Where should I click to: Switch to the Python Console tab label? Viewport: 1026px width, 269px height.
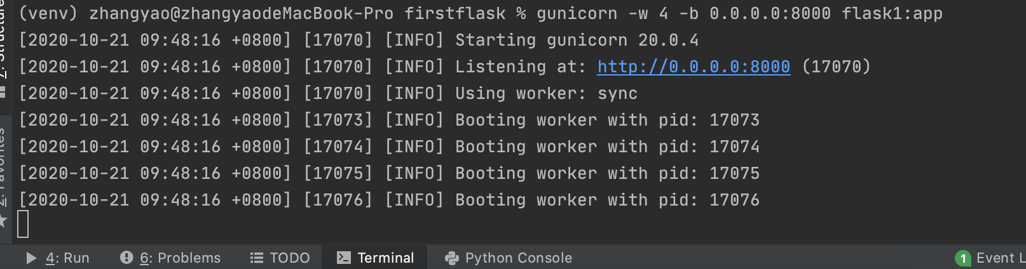point(518,258)
